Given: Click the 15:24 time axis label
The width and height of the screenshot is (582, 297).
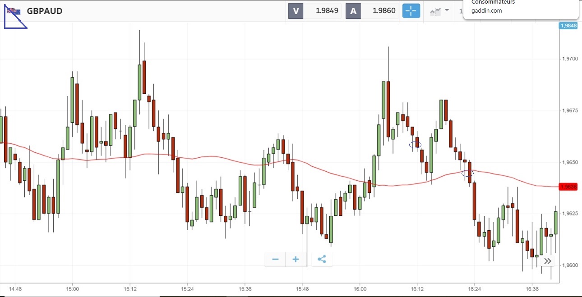Looking at the screenshot, I should 187,289.
